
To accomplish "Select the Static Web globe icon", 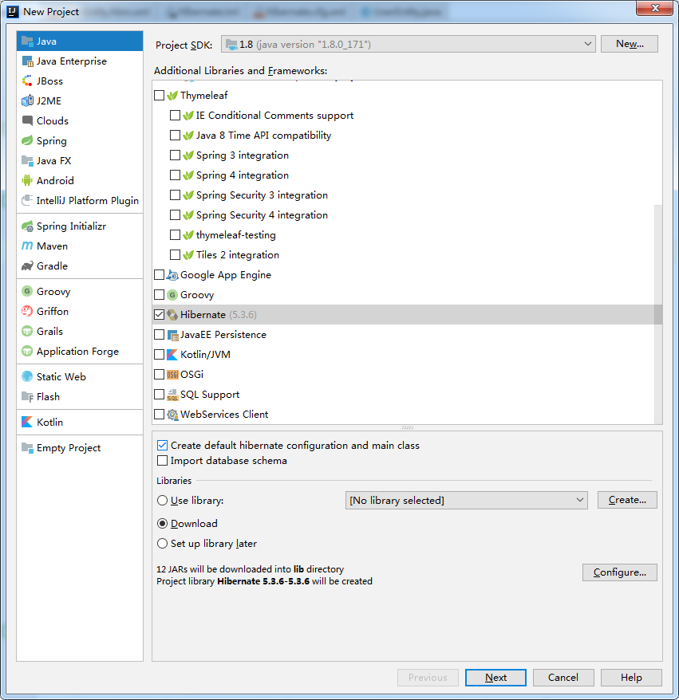I will click(27, 377).
